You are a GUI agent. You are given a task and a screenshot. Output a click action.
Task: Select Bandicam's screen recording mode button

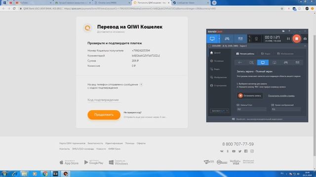pos(212,38)
